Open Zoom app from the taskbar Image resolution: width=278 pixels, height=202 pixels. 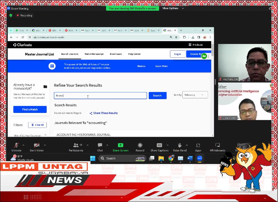click(x=199, y=158)
